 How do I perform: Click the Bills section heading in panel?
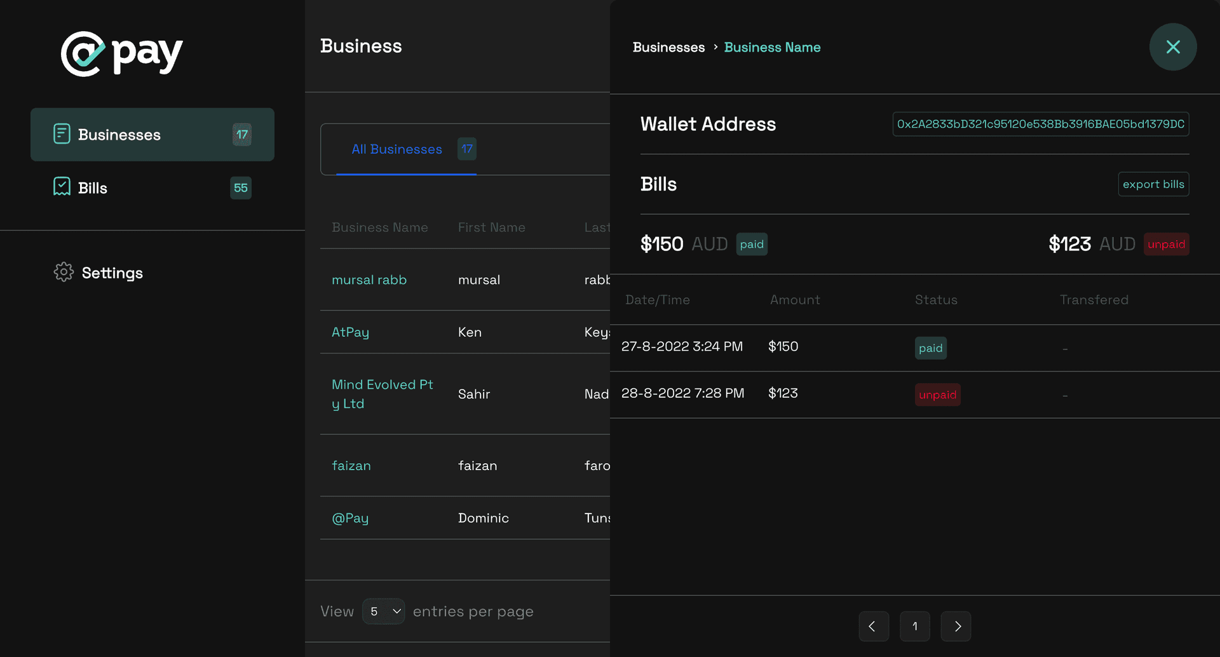(x=658, y=184)
